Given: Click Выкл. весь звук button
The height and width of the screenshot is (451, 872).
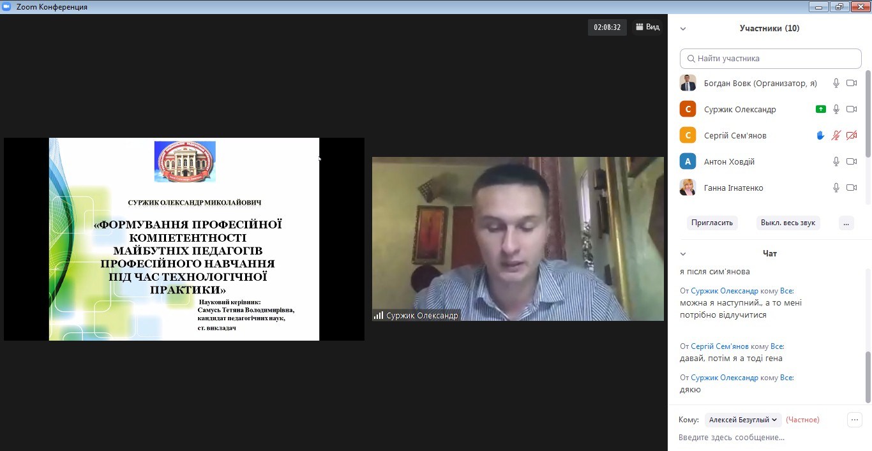Looking at the screenshot, I should pyautogui.click(x=788, y=223).
